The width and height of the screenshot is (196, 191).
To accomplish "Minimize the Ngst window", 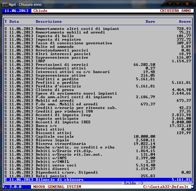I will [x=170, y=4].
